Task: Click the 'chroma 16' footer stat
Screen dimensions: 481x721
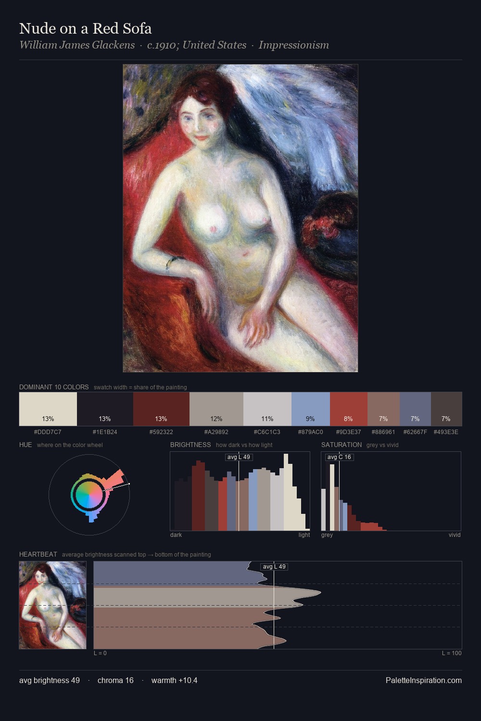Action: 115,680
